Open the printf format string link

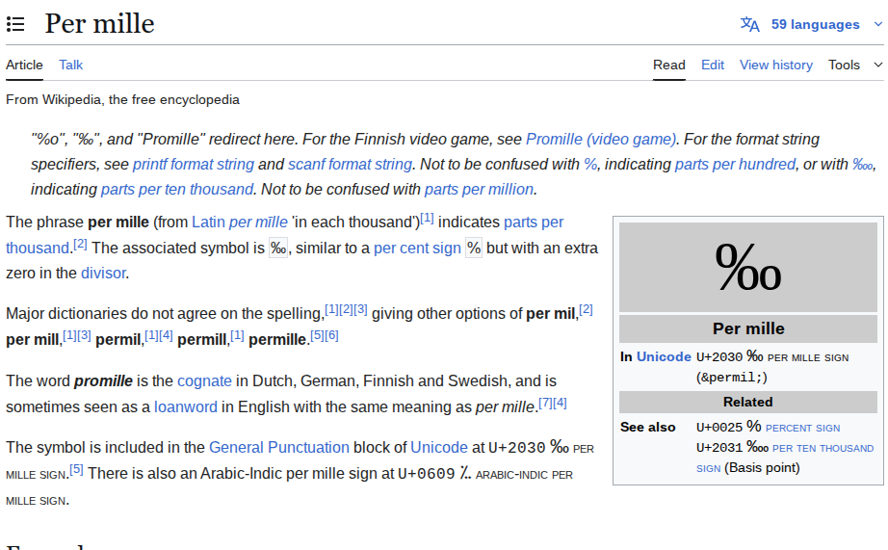coord(194,165)
